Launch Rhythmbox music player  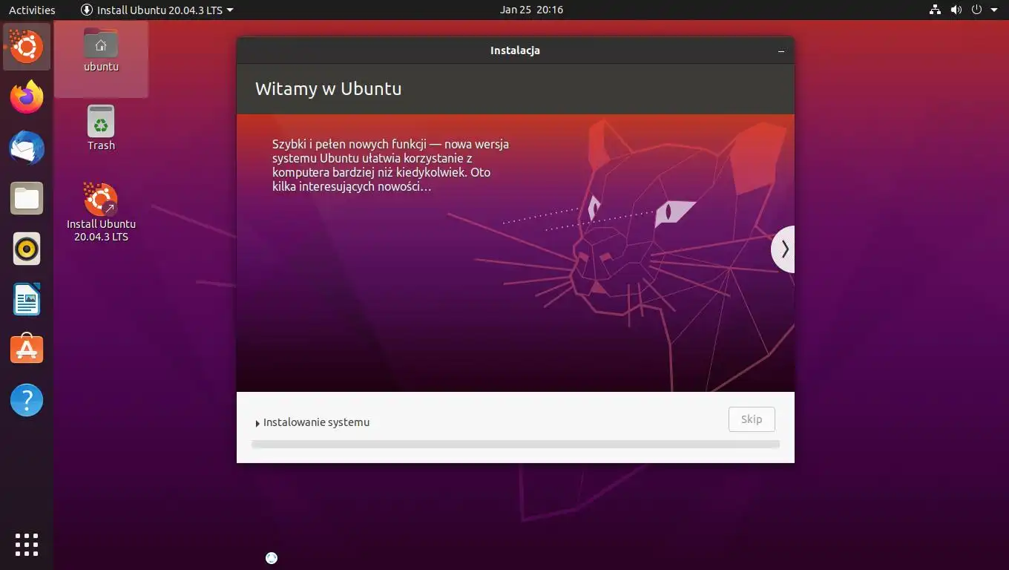coord(27,249)
